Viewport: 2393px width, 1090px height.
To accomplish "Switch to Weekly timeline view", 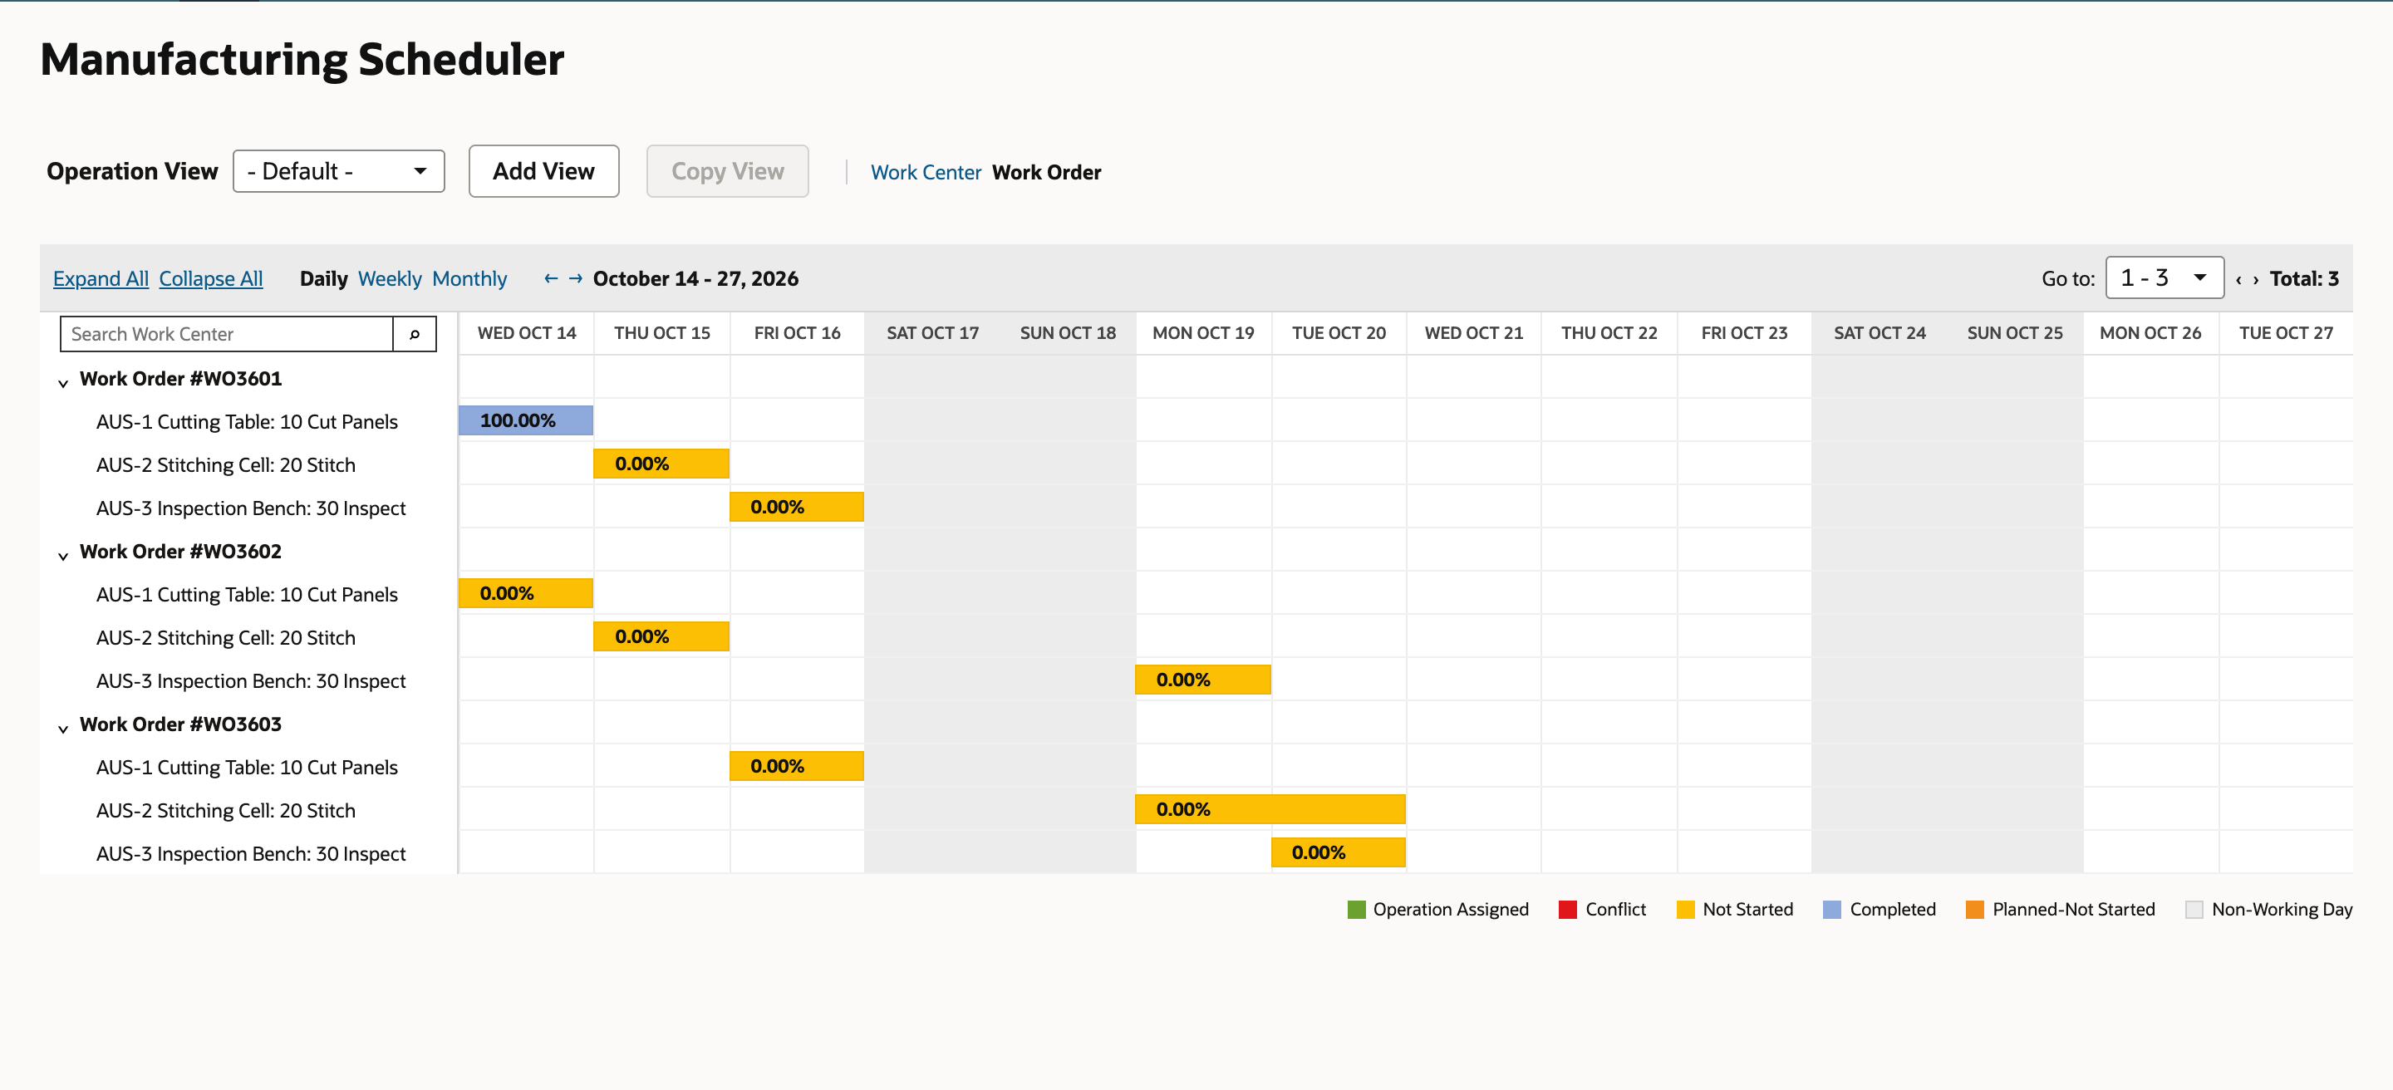I will [x=389, y=278].
